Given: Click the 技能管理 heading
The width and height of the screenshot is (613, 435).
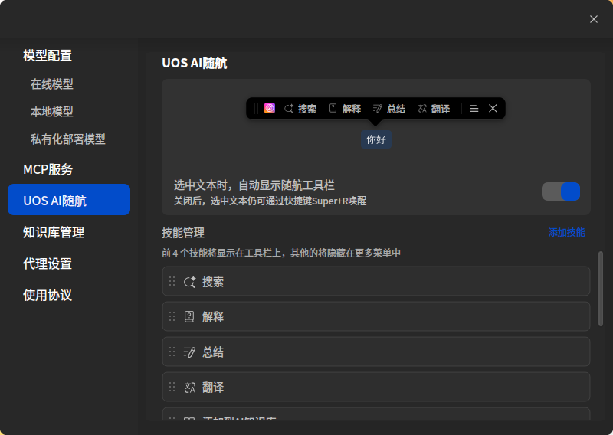Looking at the screenshot, I should click(x=183, y=233).
